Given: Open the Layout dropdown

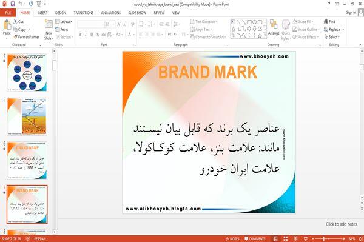Looking at the screenshot, I should tap(64, 22).
